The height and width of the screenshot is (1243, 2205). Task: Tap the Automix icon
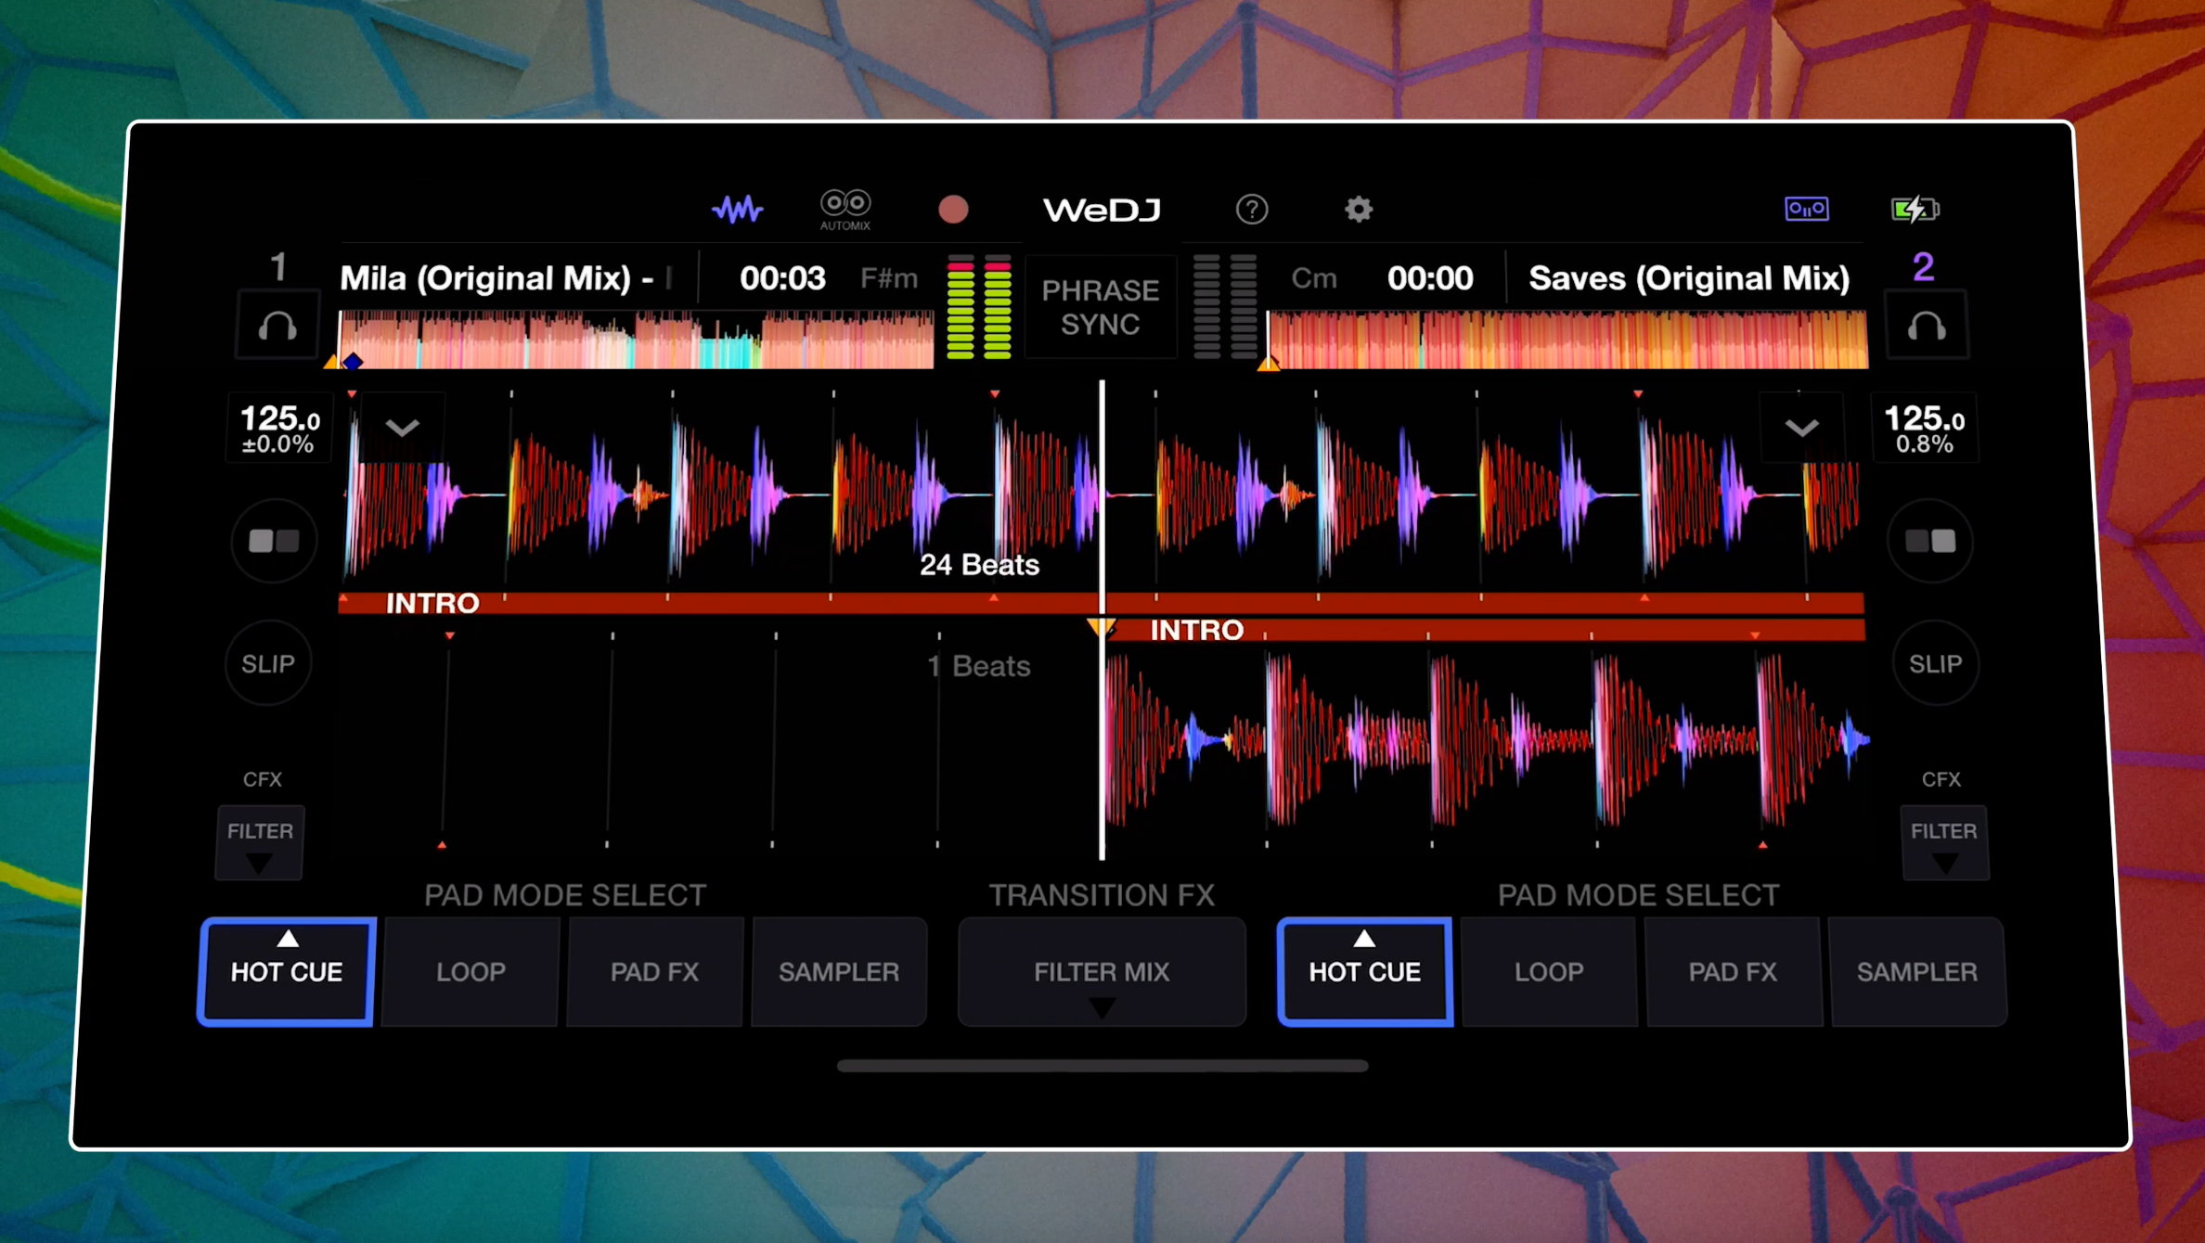pos(845,210)
